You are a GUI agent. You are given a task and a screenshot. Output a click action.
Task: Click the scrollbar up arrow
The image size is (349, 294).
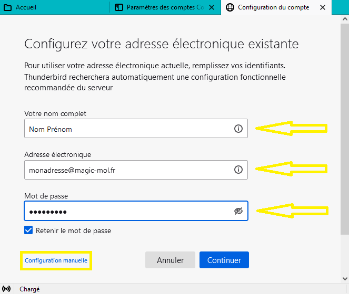(x=345, y=19)
